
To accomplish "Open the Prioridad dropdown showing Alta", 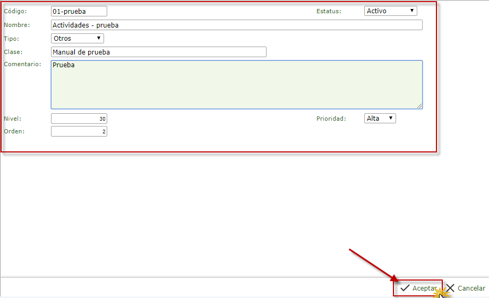I will click(x=380, y=119).
